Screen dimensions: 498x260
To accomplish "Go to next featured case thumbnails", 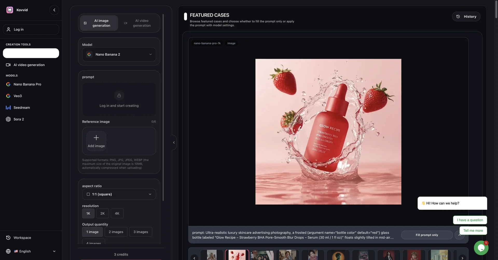I will (462, 258).
